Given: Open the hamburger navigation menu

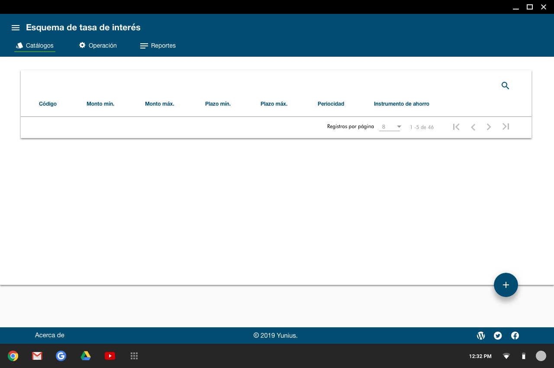Looking at the screenshot, I should 16,28.
